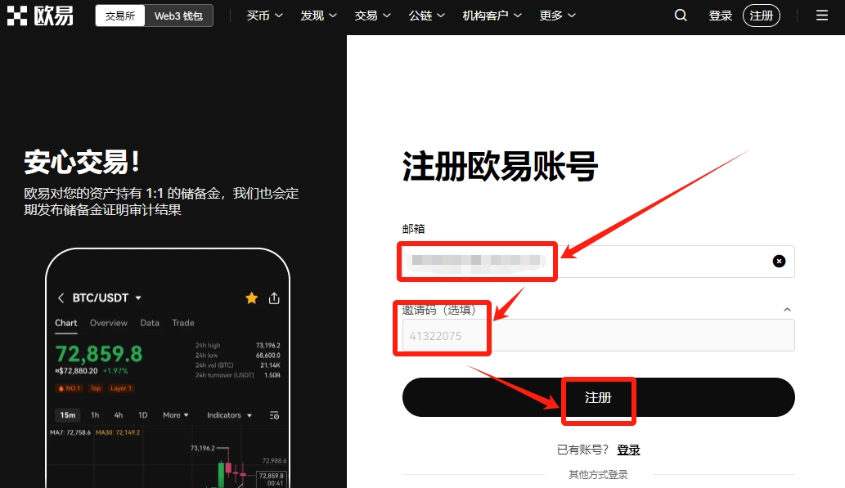Select the Trade tab in phone preview
Viewport: 845px width, 488px height.
tap(182, 323)
